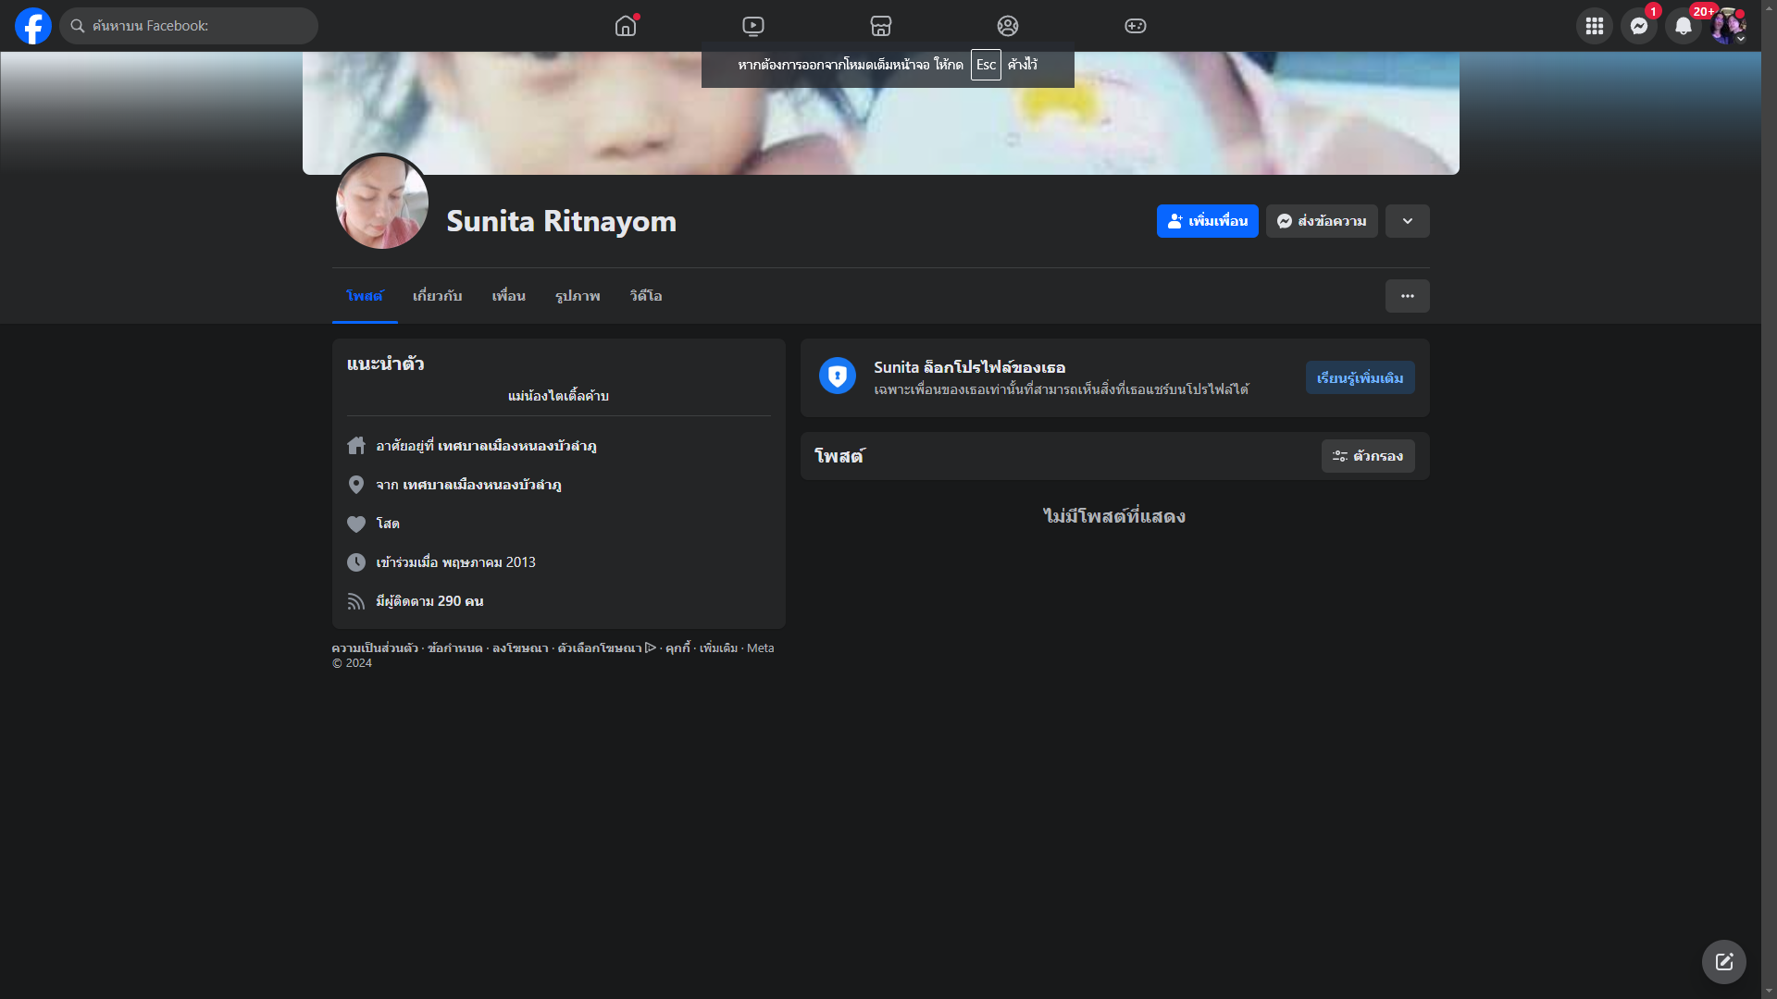
Task: Open Sunita's profile picture thumbnail
Action: point(381,202)
